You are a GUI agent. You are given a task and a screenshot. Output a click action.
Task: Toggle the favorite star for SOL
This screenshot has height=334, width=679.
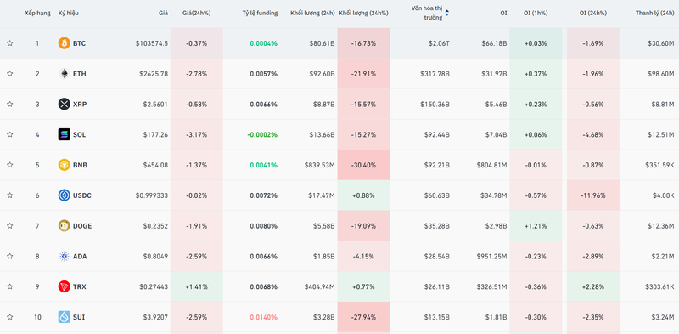[10, 134]
